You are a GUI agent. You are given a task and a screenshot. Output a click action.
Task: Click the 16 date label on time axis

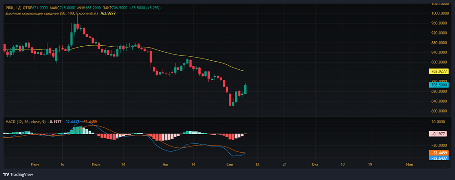[62, 164]
